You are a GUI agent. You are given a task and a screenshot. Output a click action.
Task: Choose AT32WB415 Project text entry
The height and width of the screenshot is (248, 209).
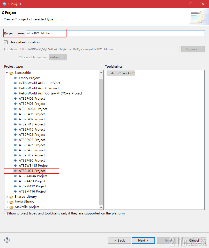pyautogui.click(x=34, y=166)
